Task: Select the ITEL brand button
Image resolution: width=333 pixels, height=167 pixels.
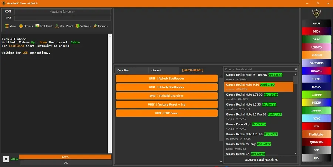Action: [316, 126]
